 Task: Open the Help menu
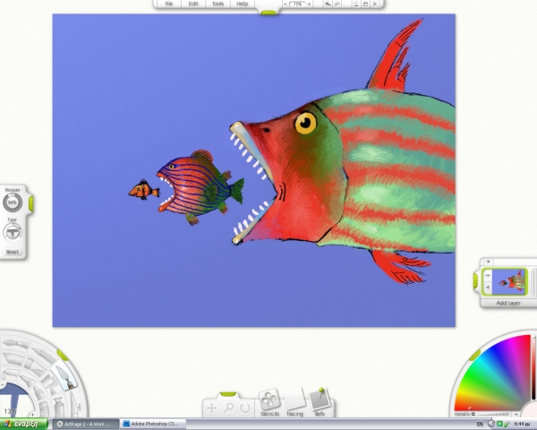(243, 4)
